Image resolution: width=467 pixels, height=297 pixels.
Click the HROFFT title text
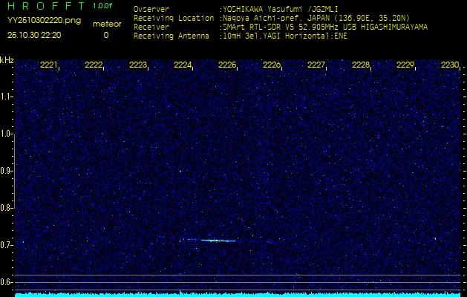coord(45,7)
